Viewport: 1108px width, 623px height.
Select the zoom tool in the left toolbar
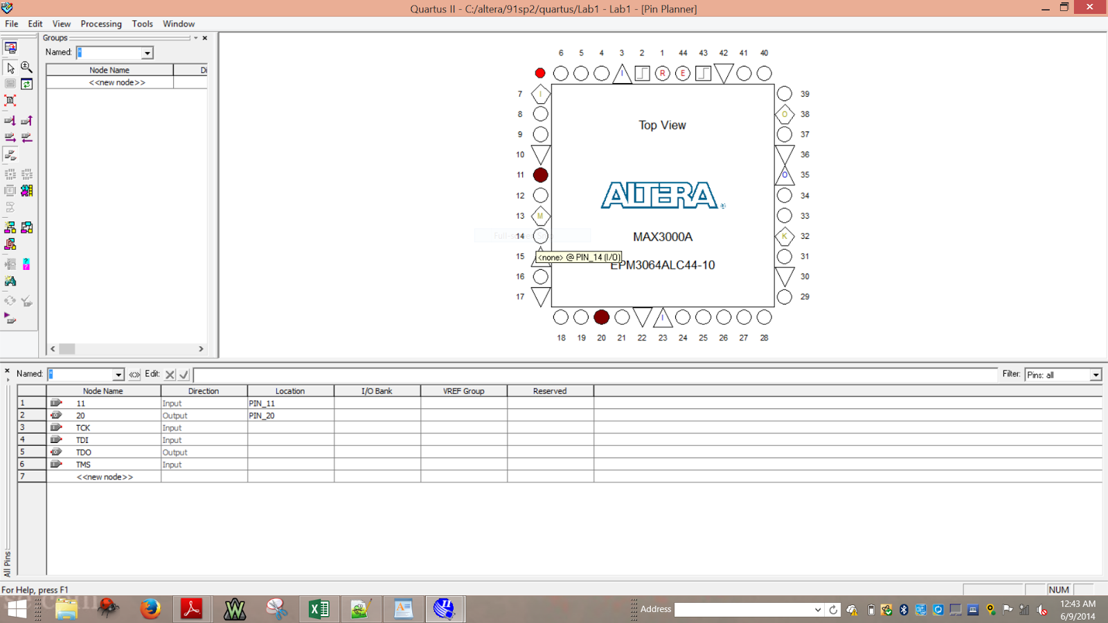[26, 69]
